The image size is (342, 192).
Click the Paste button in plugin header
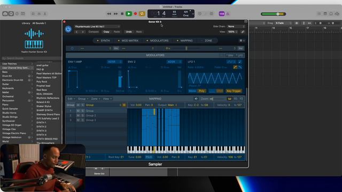[x=116, y=32]
